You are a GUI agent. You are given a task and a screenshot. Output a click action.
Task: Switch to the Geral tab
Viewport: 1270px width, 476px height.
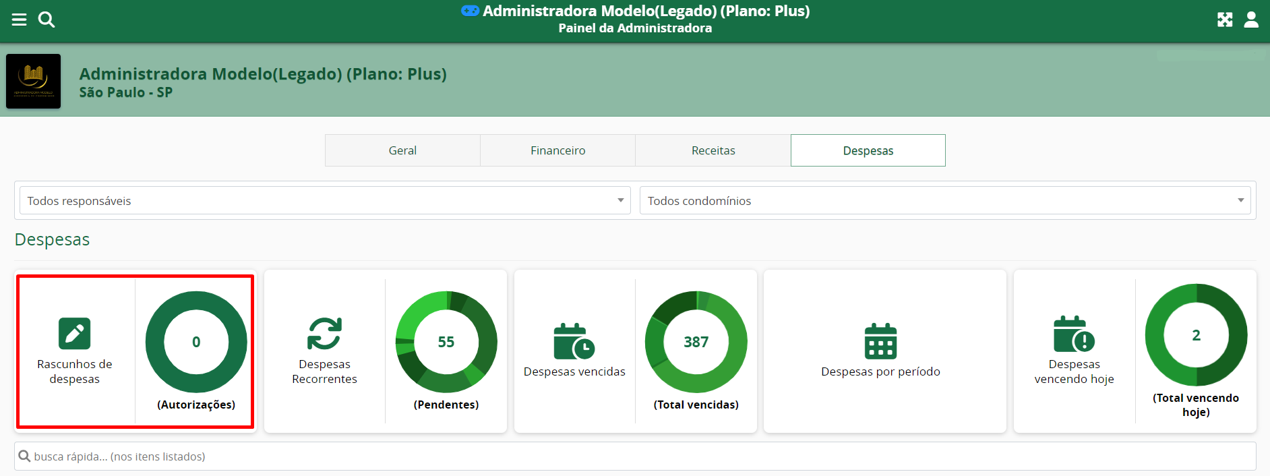pos(402,150)
